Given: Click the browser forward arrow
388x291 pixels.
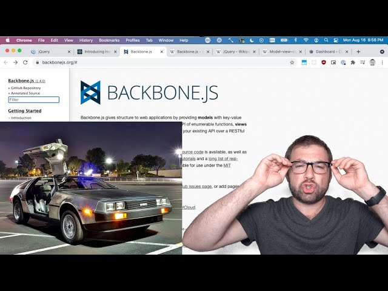Looking at the screenshot, I should click(15, 62).
